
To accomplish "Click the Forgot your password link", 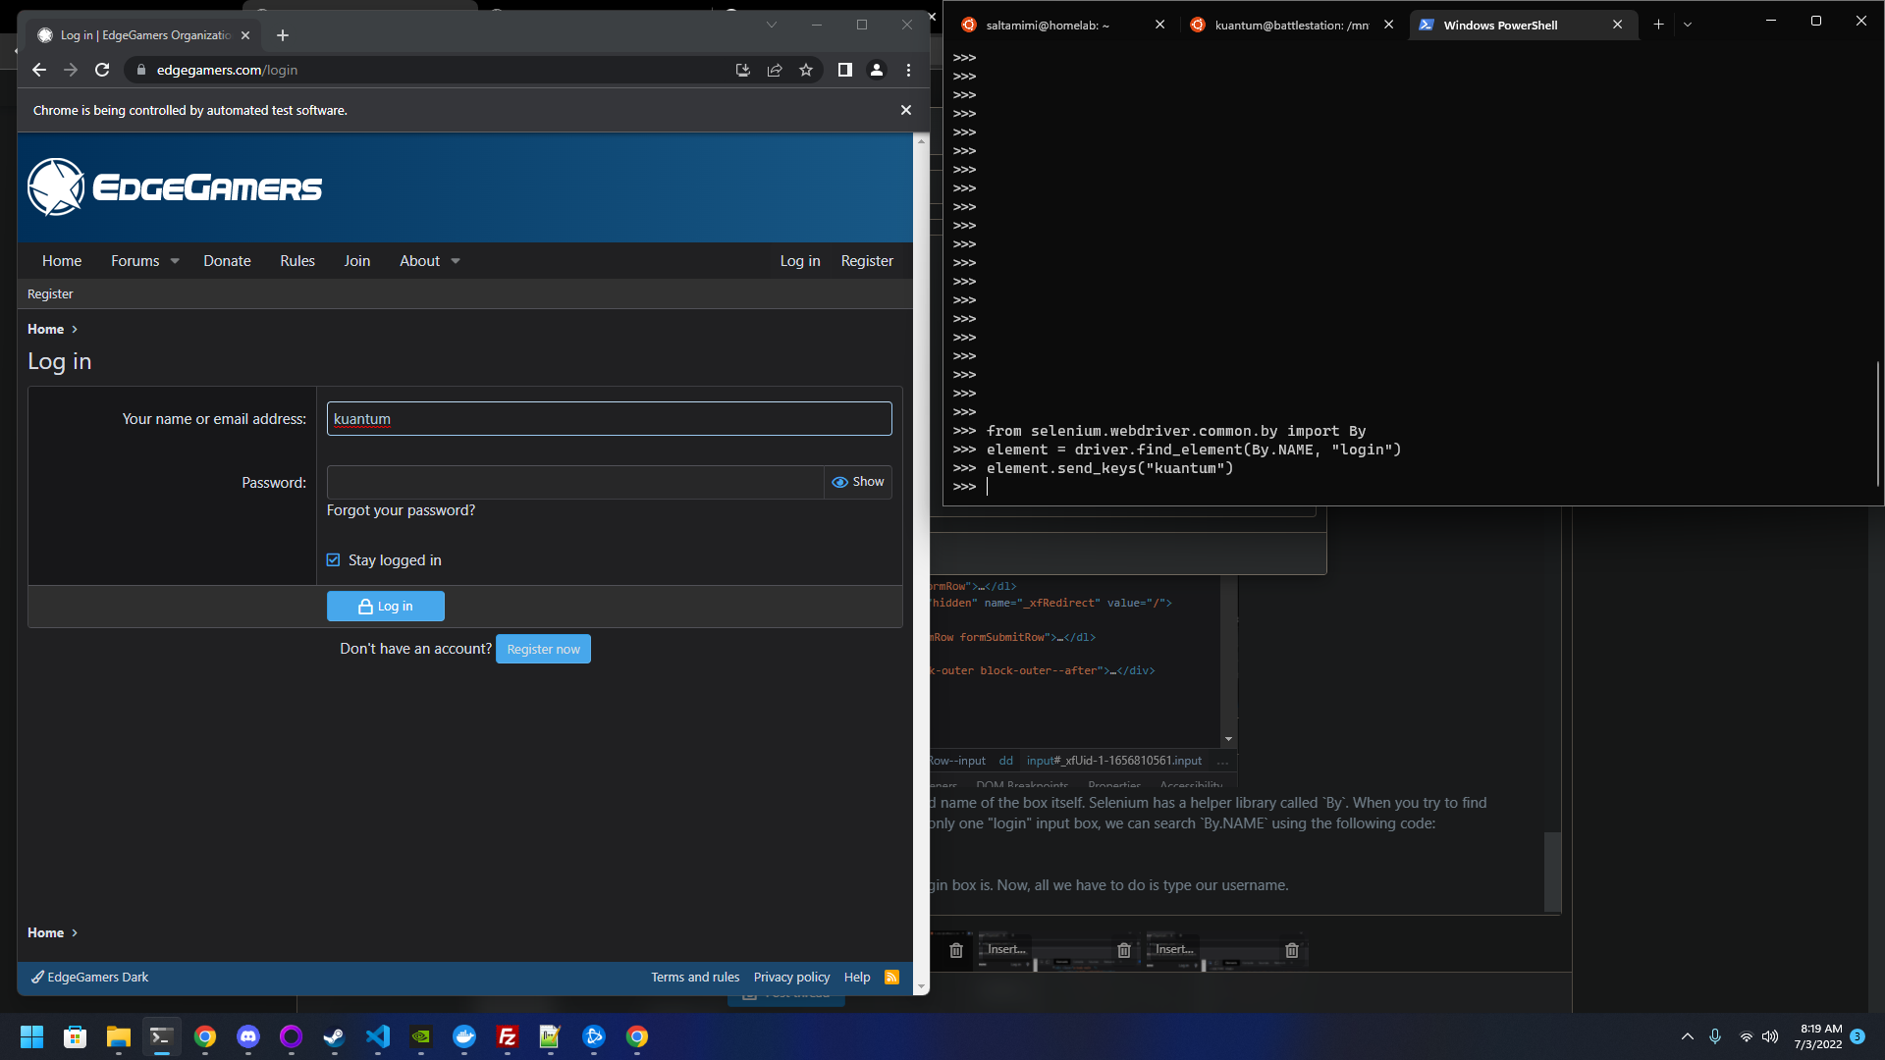I will [x=401, y=510].
